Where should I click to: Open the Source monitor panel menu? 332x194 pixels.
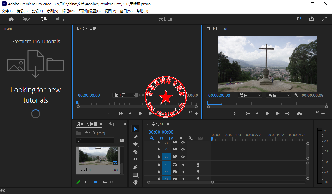click(x=102, y=29)
